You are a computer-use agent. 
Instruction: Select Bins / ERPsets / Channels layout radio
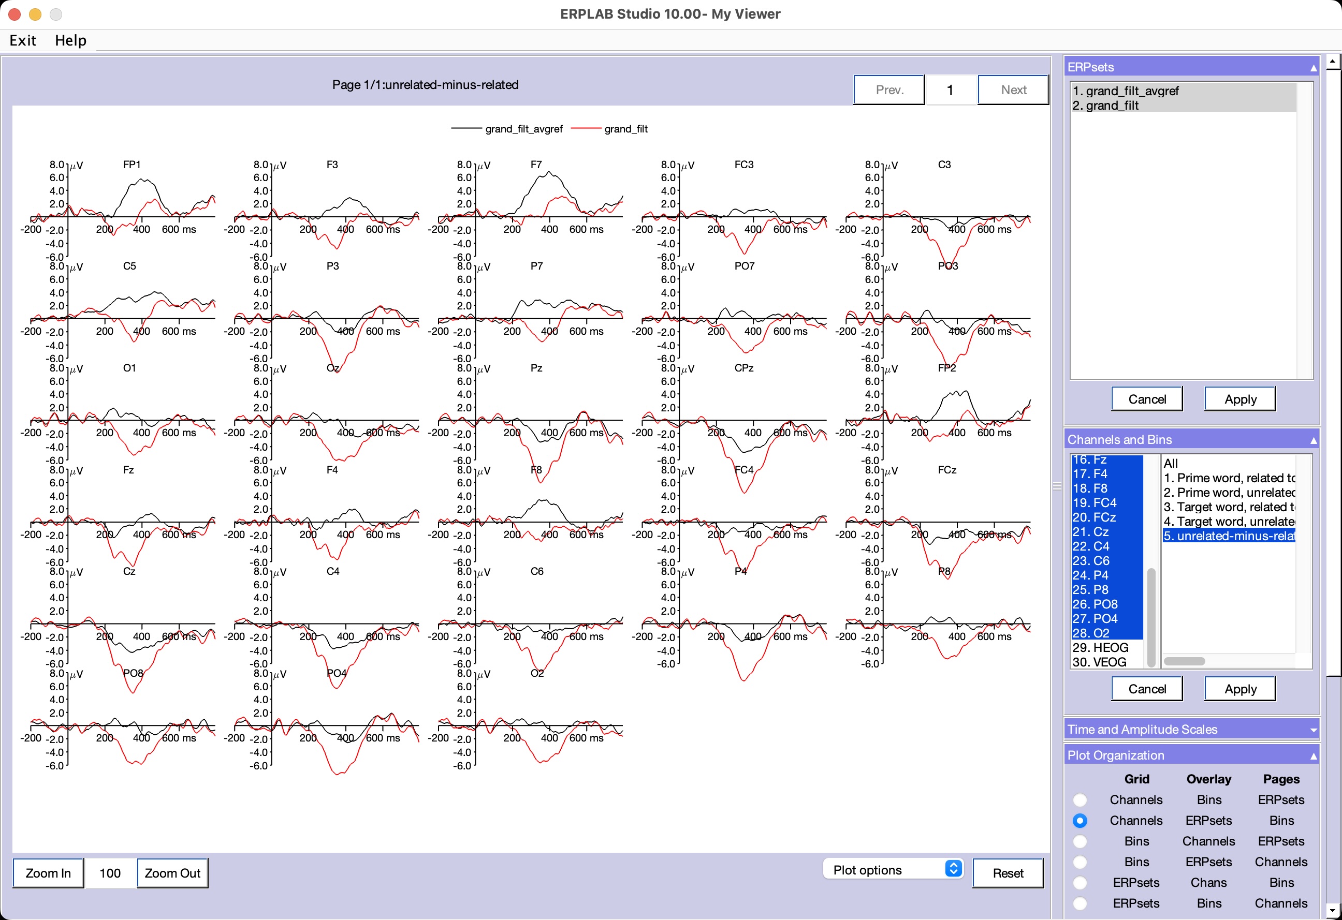[1080, 862]
